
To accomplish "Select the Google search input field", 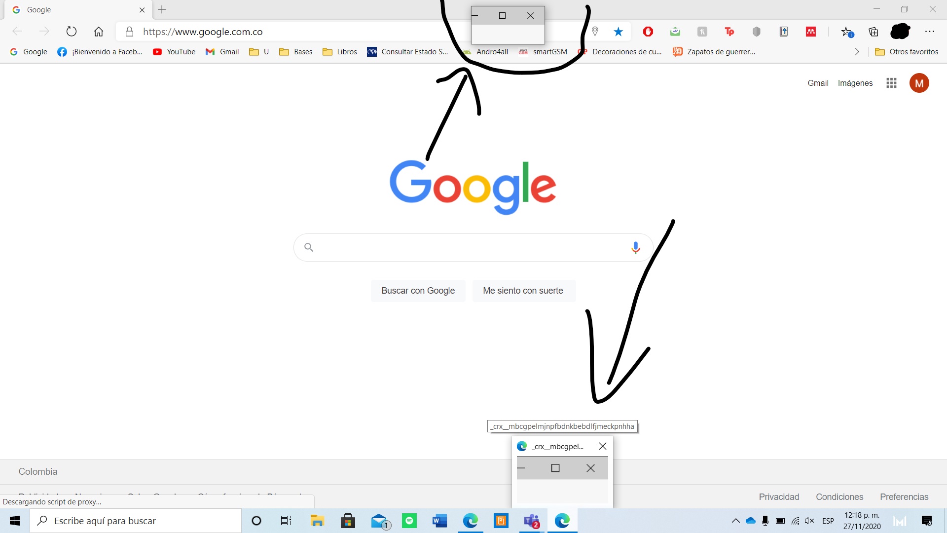I will pyautogui.click(x=473, y=247).
